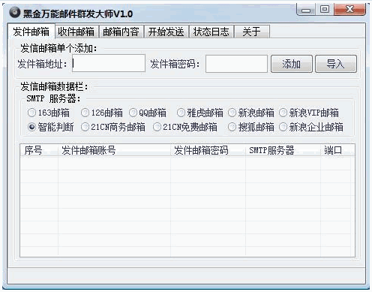Open the 邮箱内容 tab

(x=121, y=32)
